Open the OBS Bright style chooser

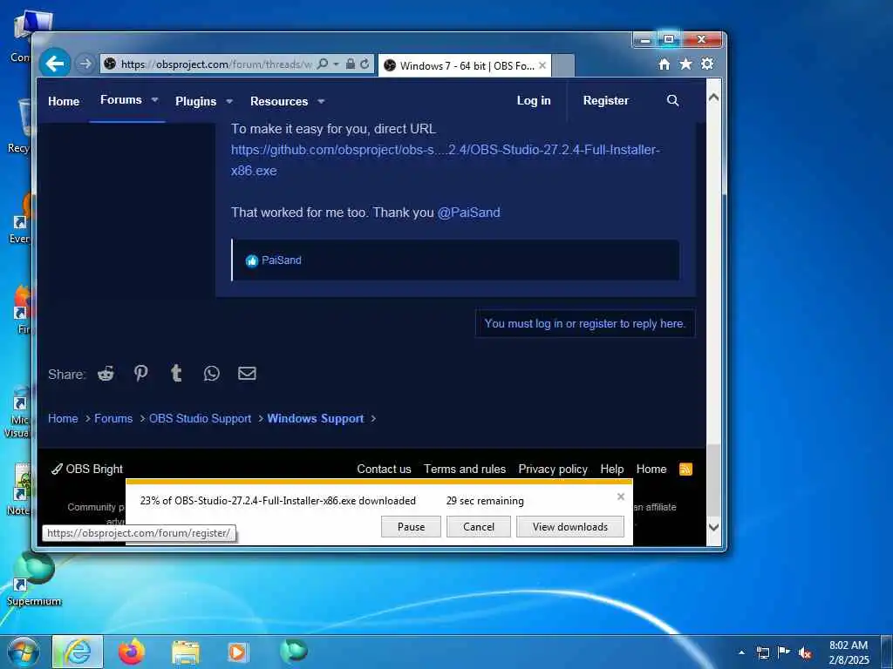coord(87,470)
